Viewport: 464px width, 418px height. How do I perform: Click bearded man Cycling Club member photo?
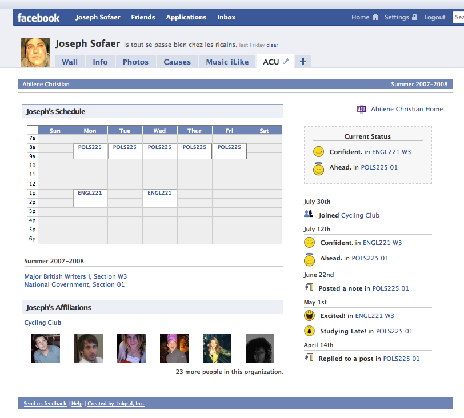(x=89, y=348)
